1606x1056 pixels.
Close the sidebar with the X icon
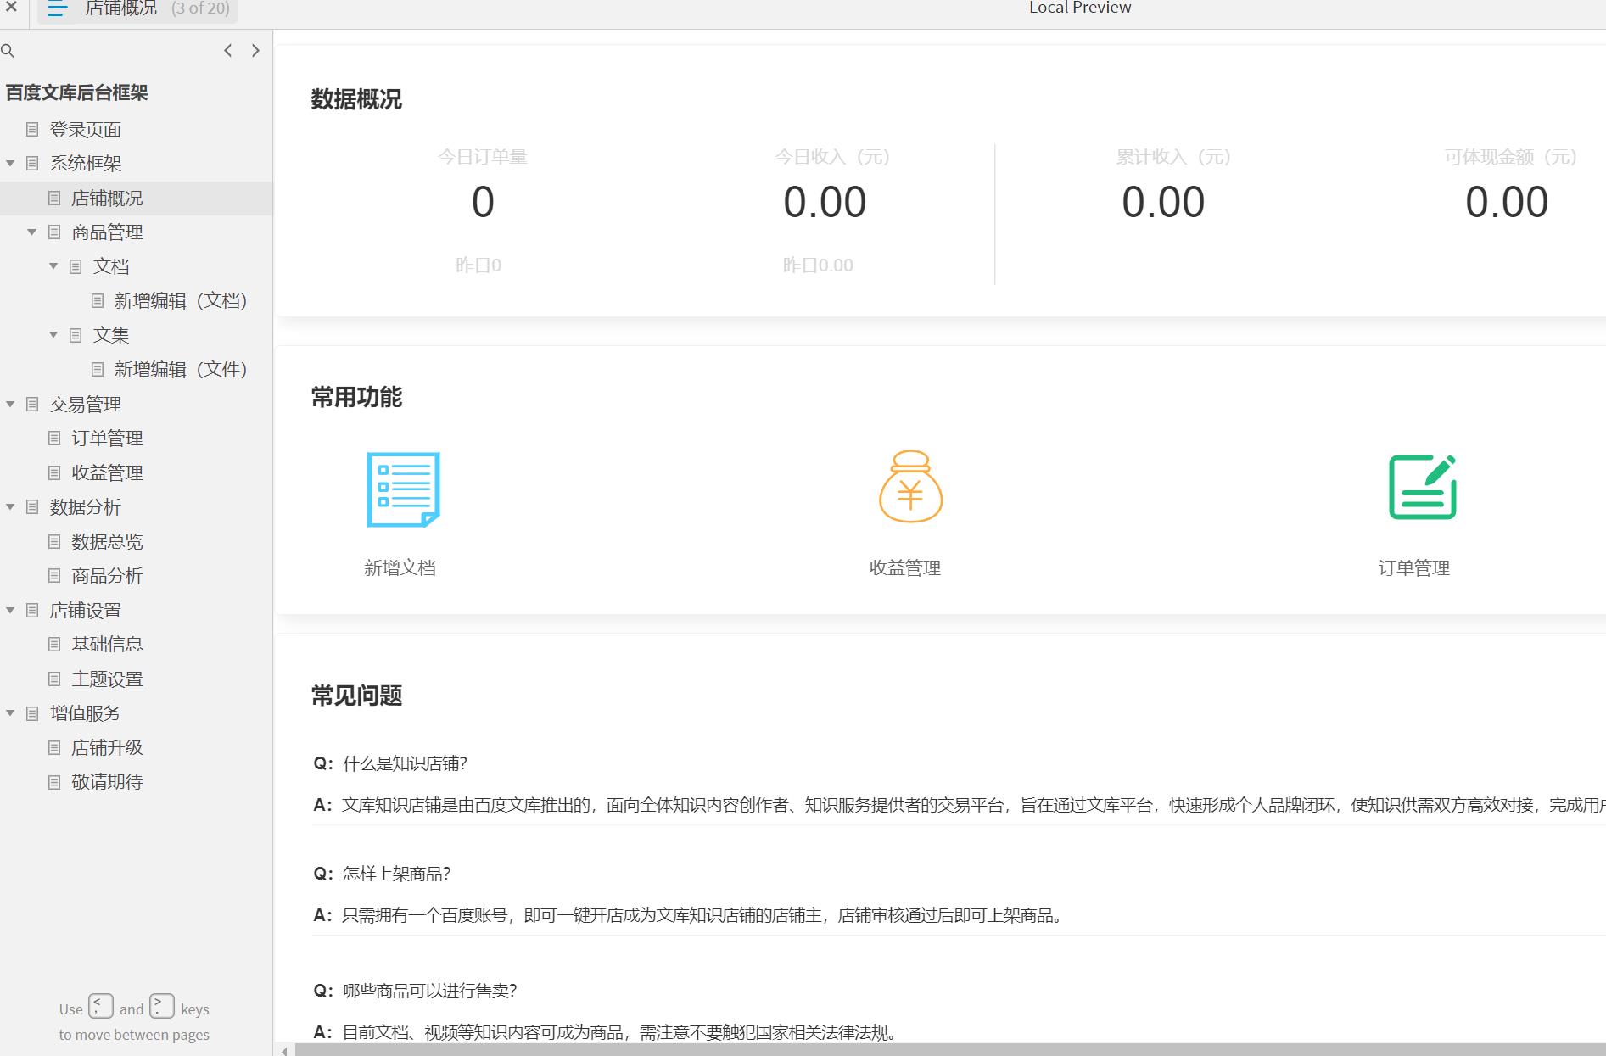(x=11, y=8)
